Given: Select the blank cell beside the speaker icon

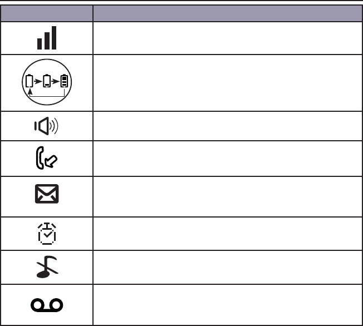Looking at the screenshot, I should 228,126.
